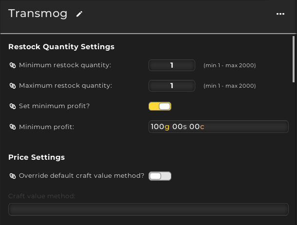Focus the Minimum restock quantity input box
Viewport: 297px width, 225px height.
click(171, 65)
